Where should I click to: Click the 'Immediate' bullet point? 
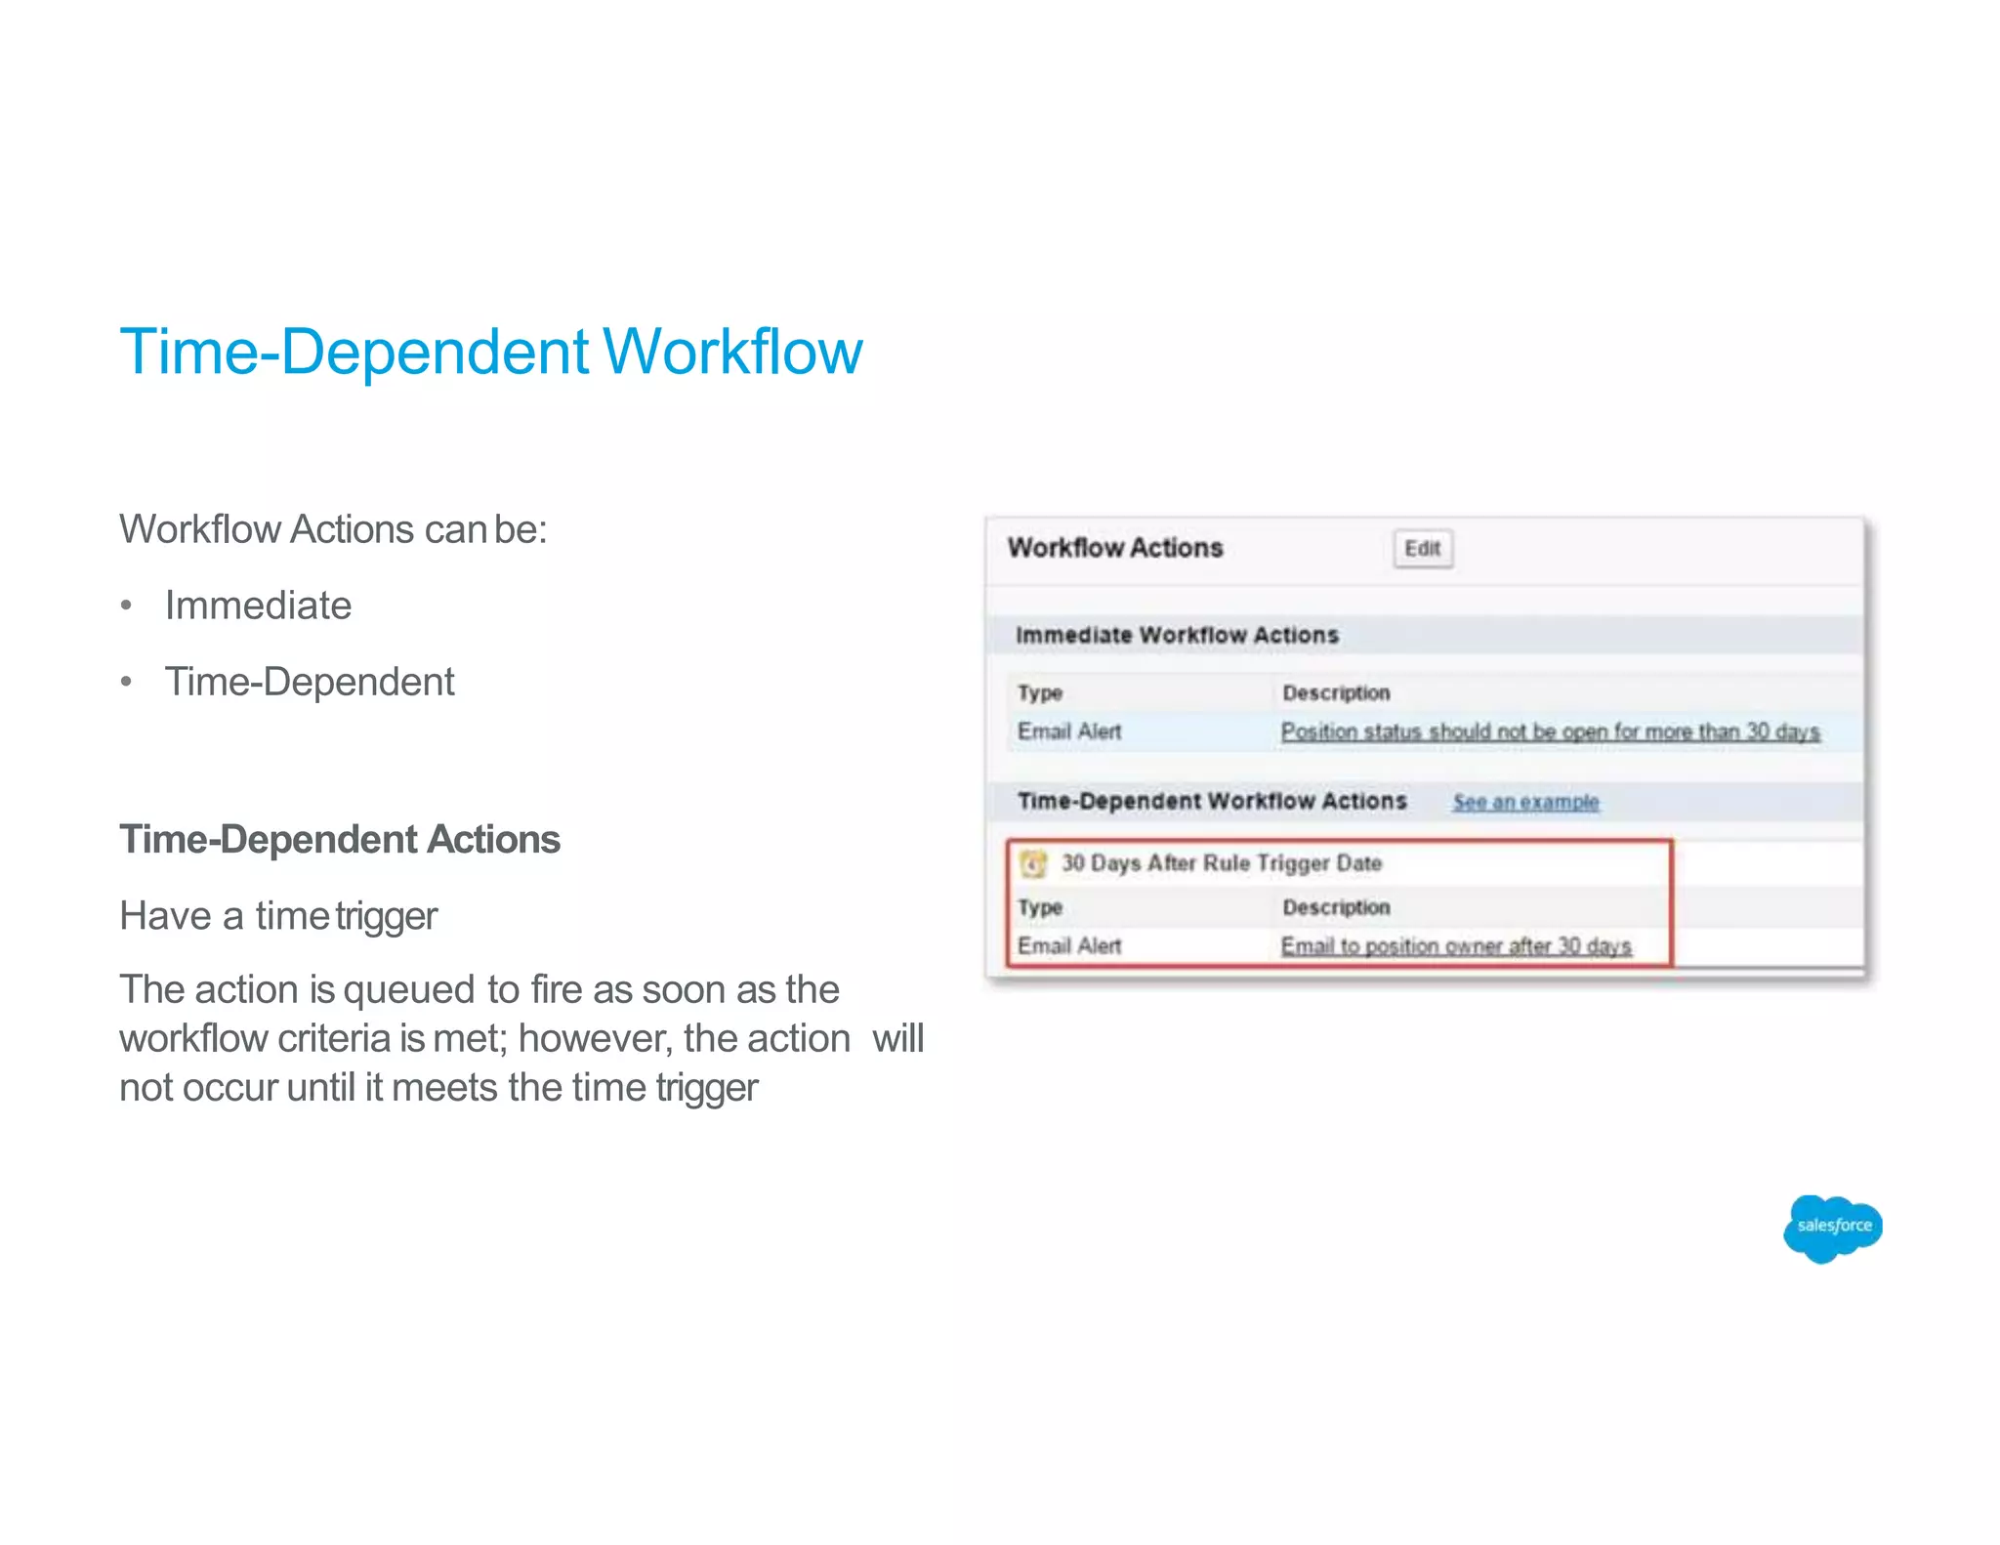pyautogui.click(x=258, y=605)
